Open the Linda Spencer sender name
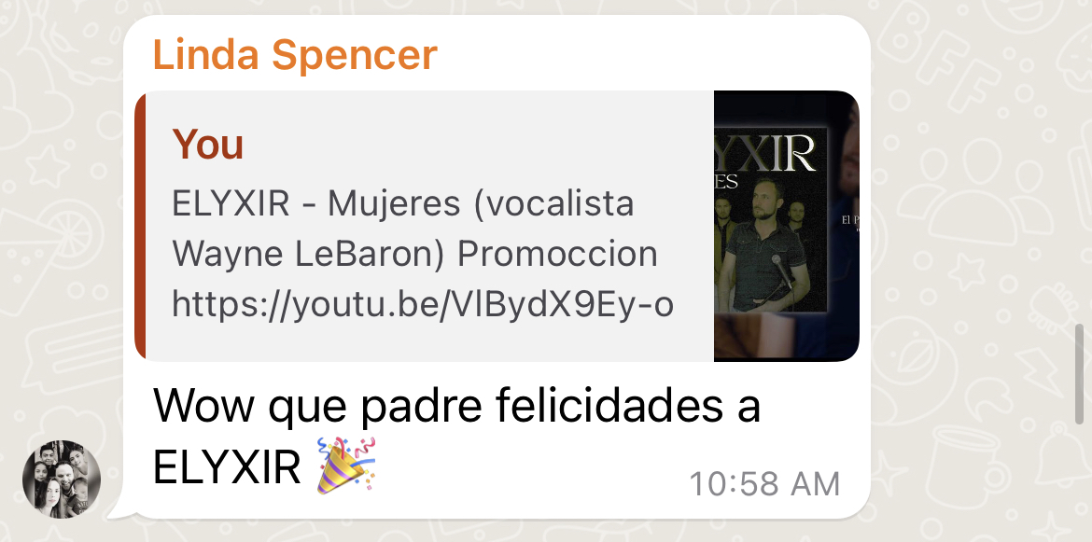The width and height of the screenshot is (1092, 542). coord(295,54)
